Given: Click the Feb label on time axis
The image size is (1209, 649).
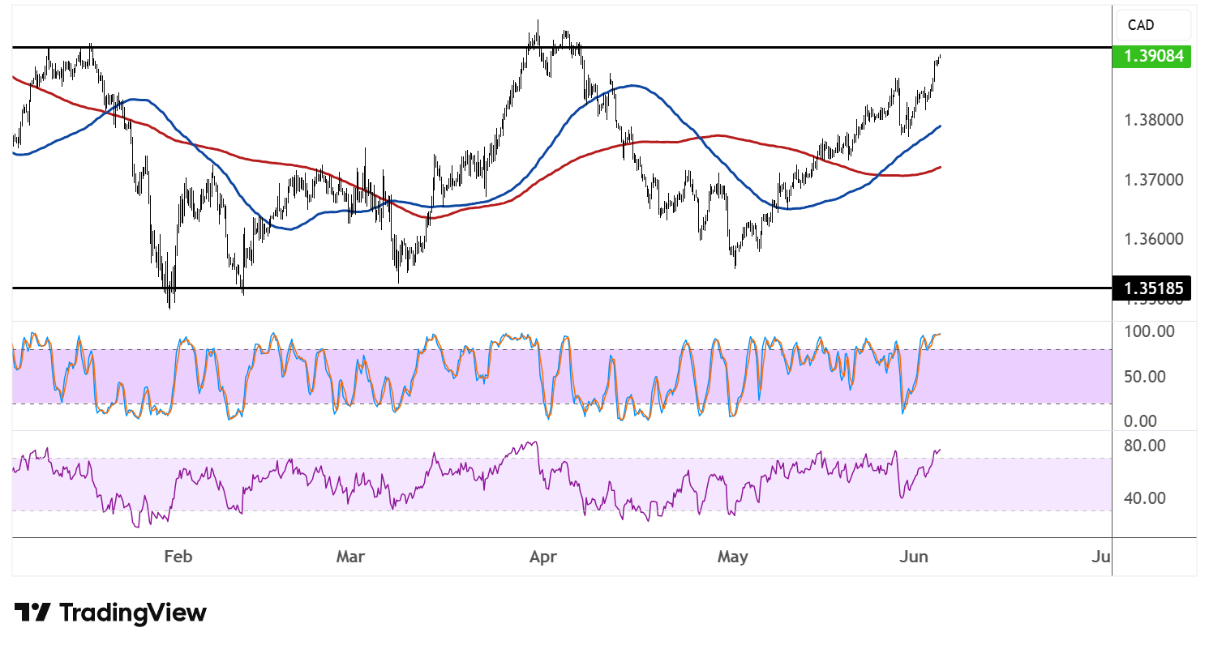Looking at the screenshot, I should tap(178, 557).
